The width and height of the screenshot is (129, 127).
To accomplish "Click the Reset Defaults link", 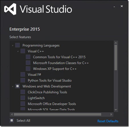I will coord(108,121).
